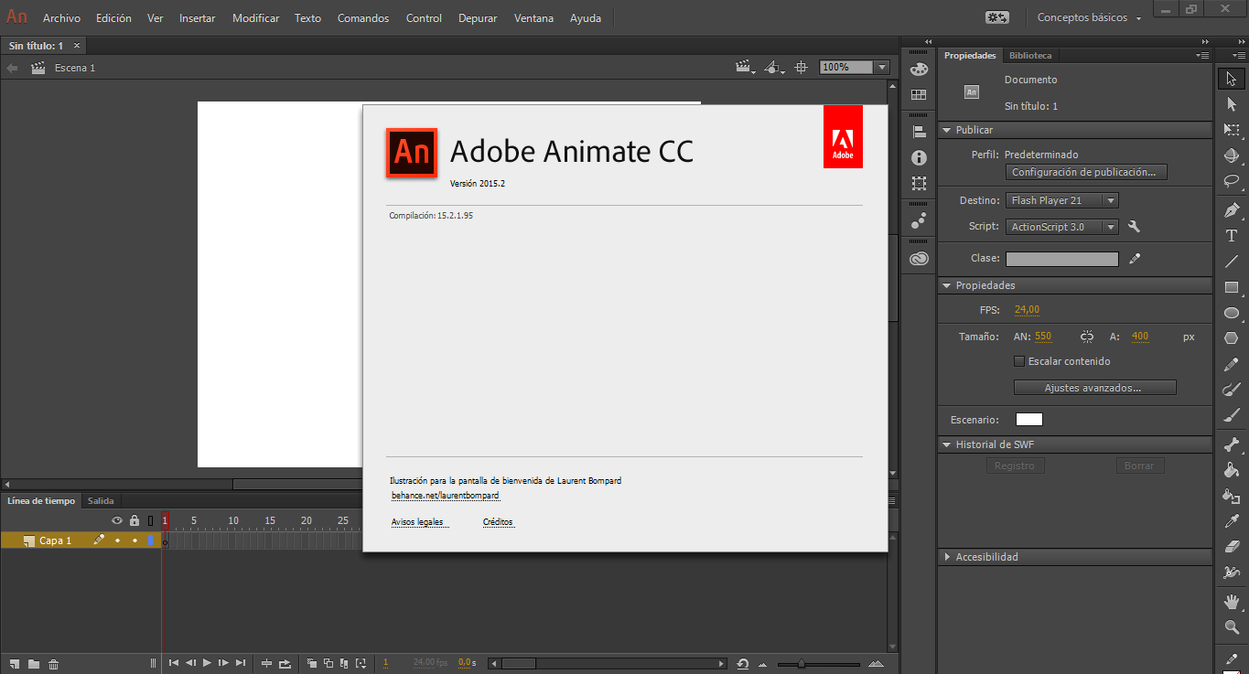This screenshot has height=674, width=1249.
Task: Select the Text tool
Action: pos(1232,236)
